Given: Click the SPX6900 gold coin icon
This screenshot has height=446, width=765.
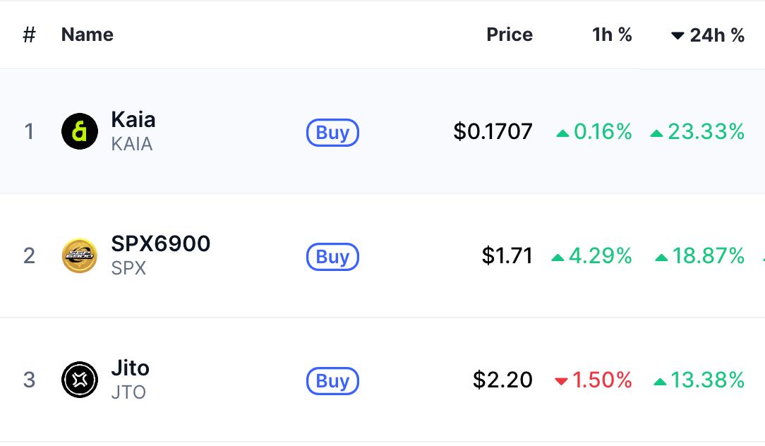Looking at the screenshot, I should pos(80,255).
